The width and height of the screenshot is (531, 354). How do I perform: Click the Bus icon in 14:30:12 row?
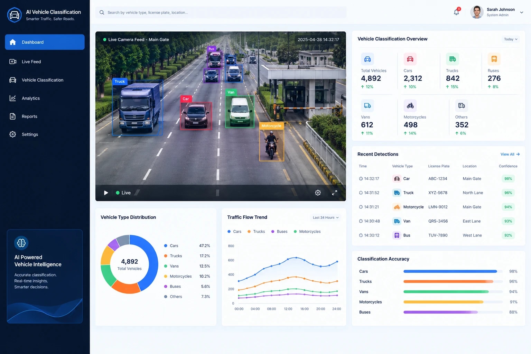[x=397, y=235]
